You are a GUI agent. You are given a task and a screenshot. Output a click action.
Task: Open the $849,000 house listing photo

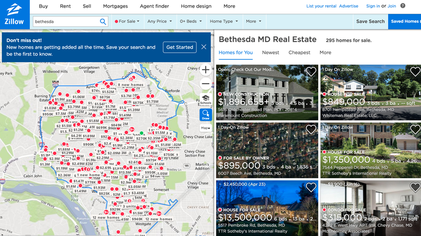[x=371, y=92]
